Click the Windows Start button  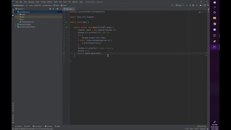[x=215, y=3]
